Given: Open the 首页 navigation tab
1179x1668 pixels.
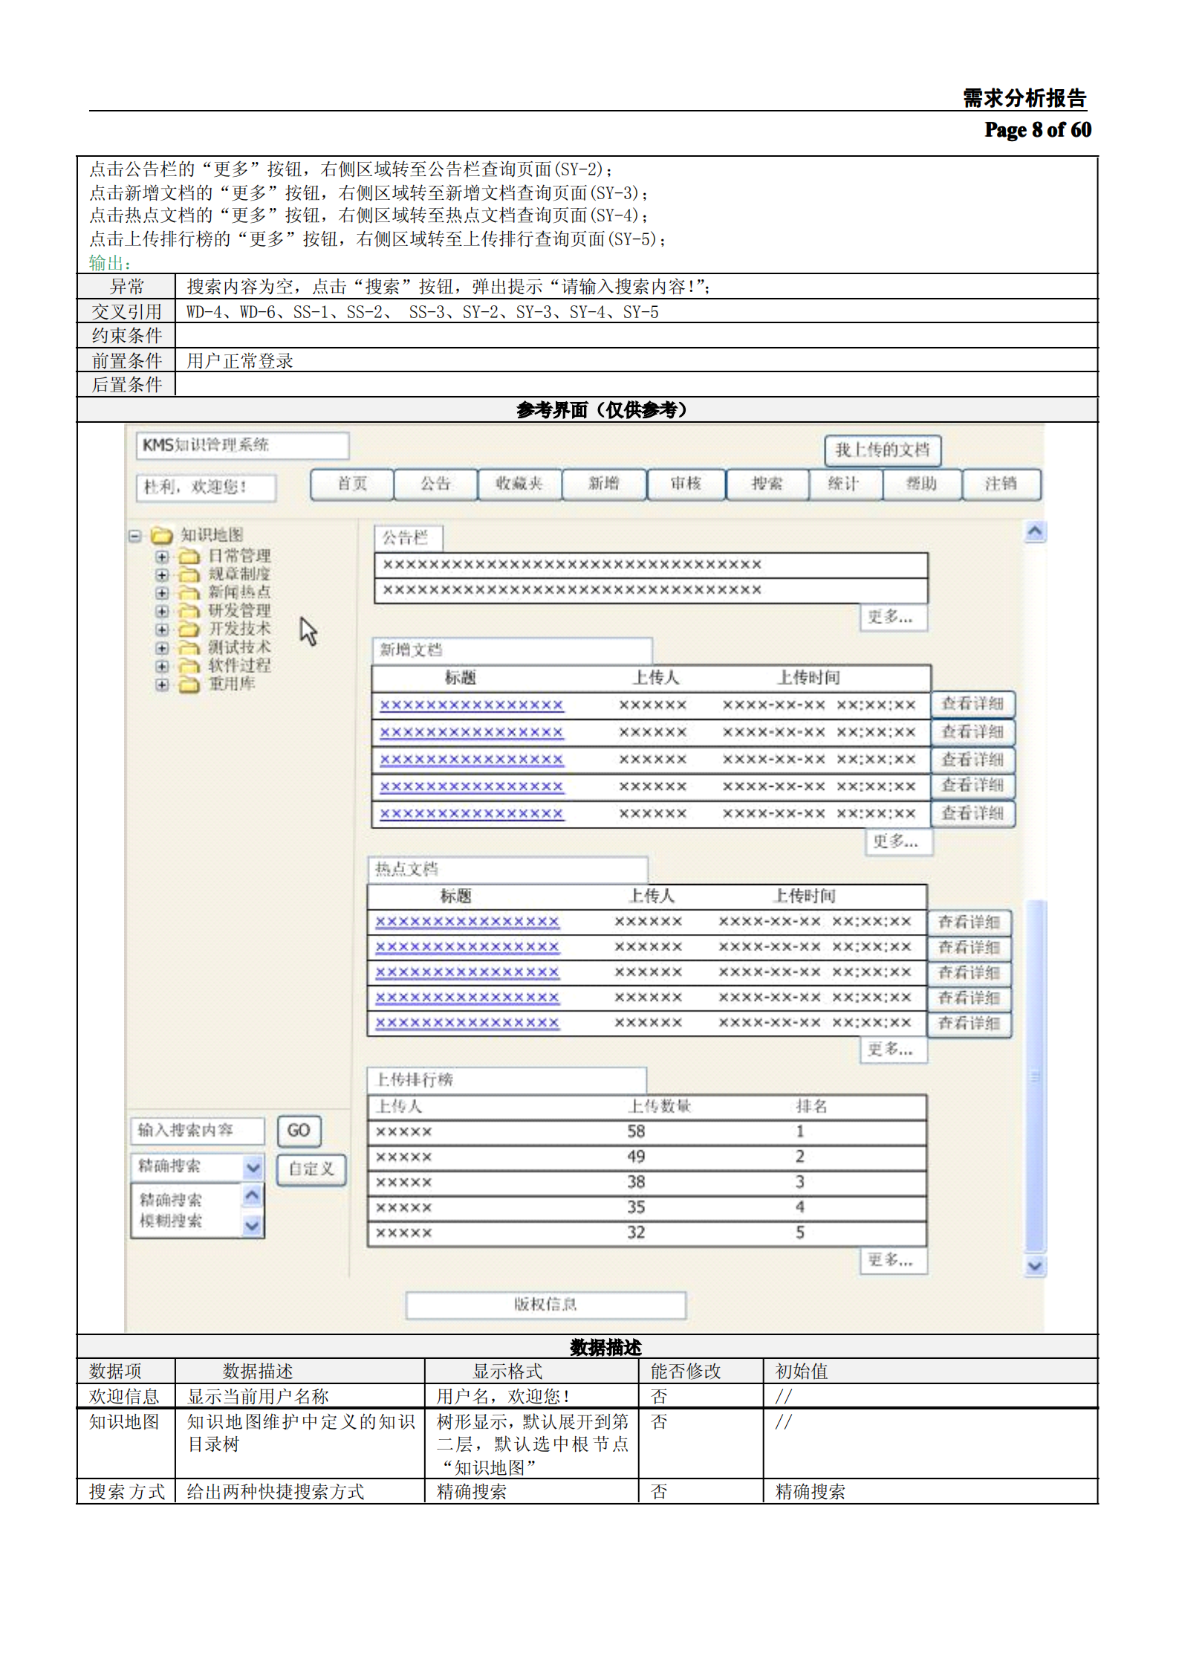Looking at the screenshot, I should (x=352, y=484).
